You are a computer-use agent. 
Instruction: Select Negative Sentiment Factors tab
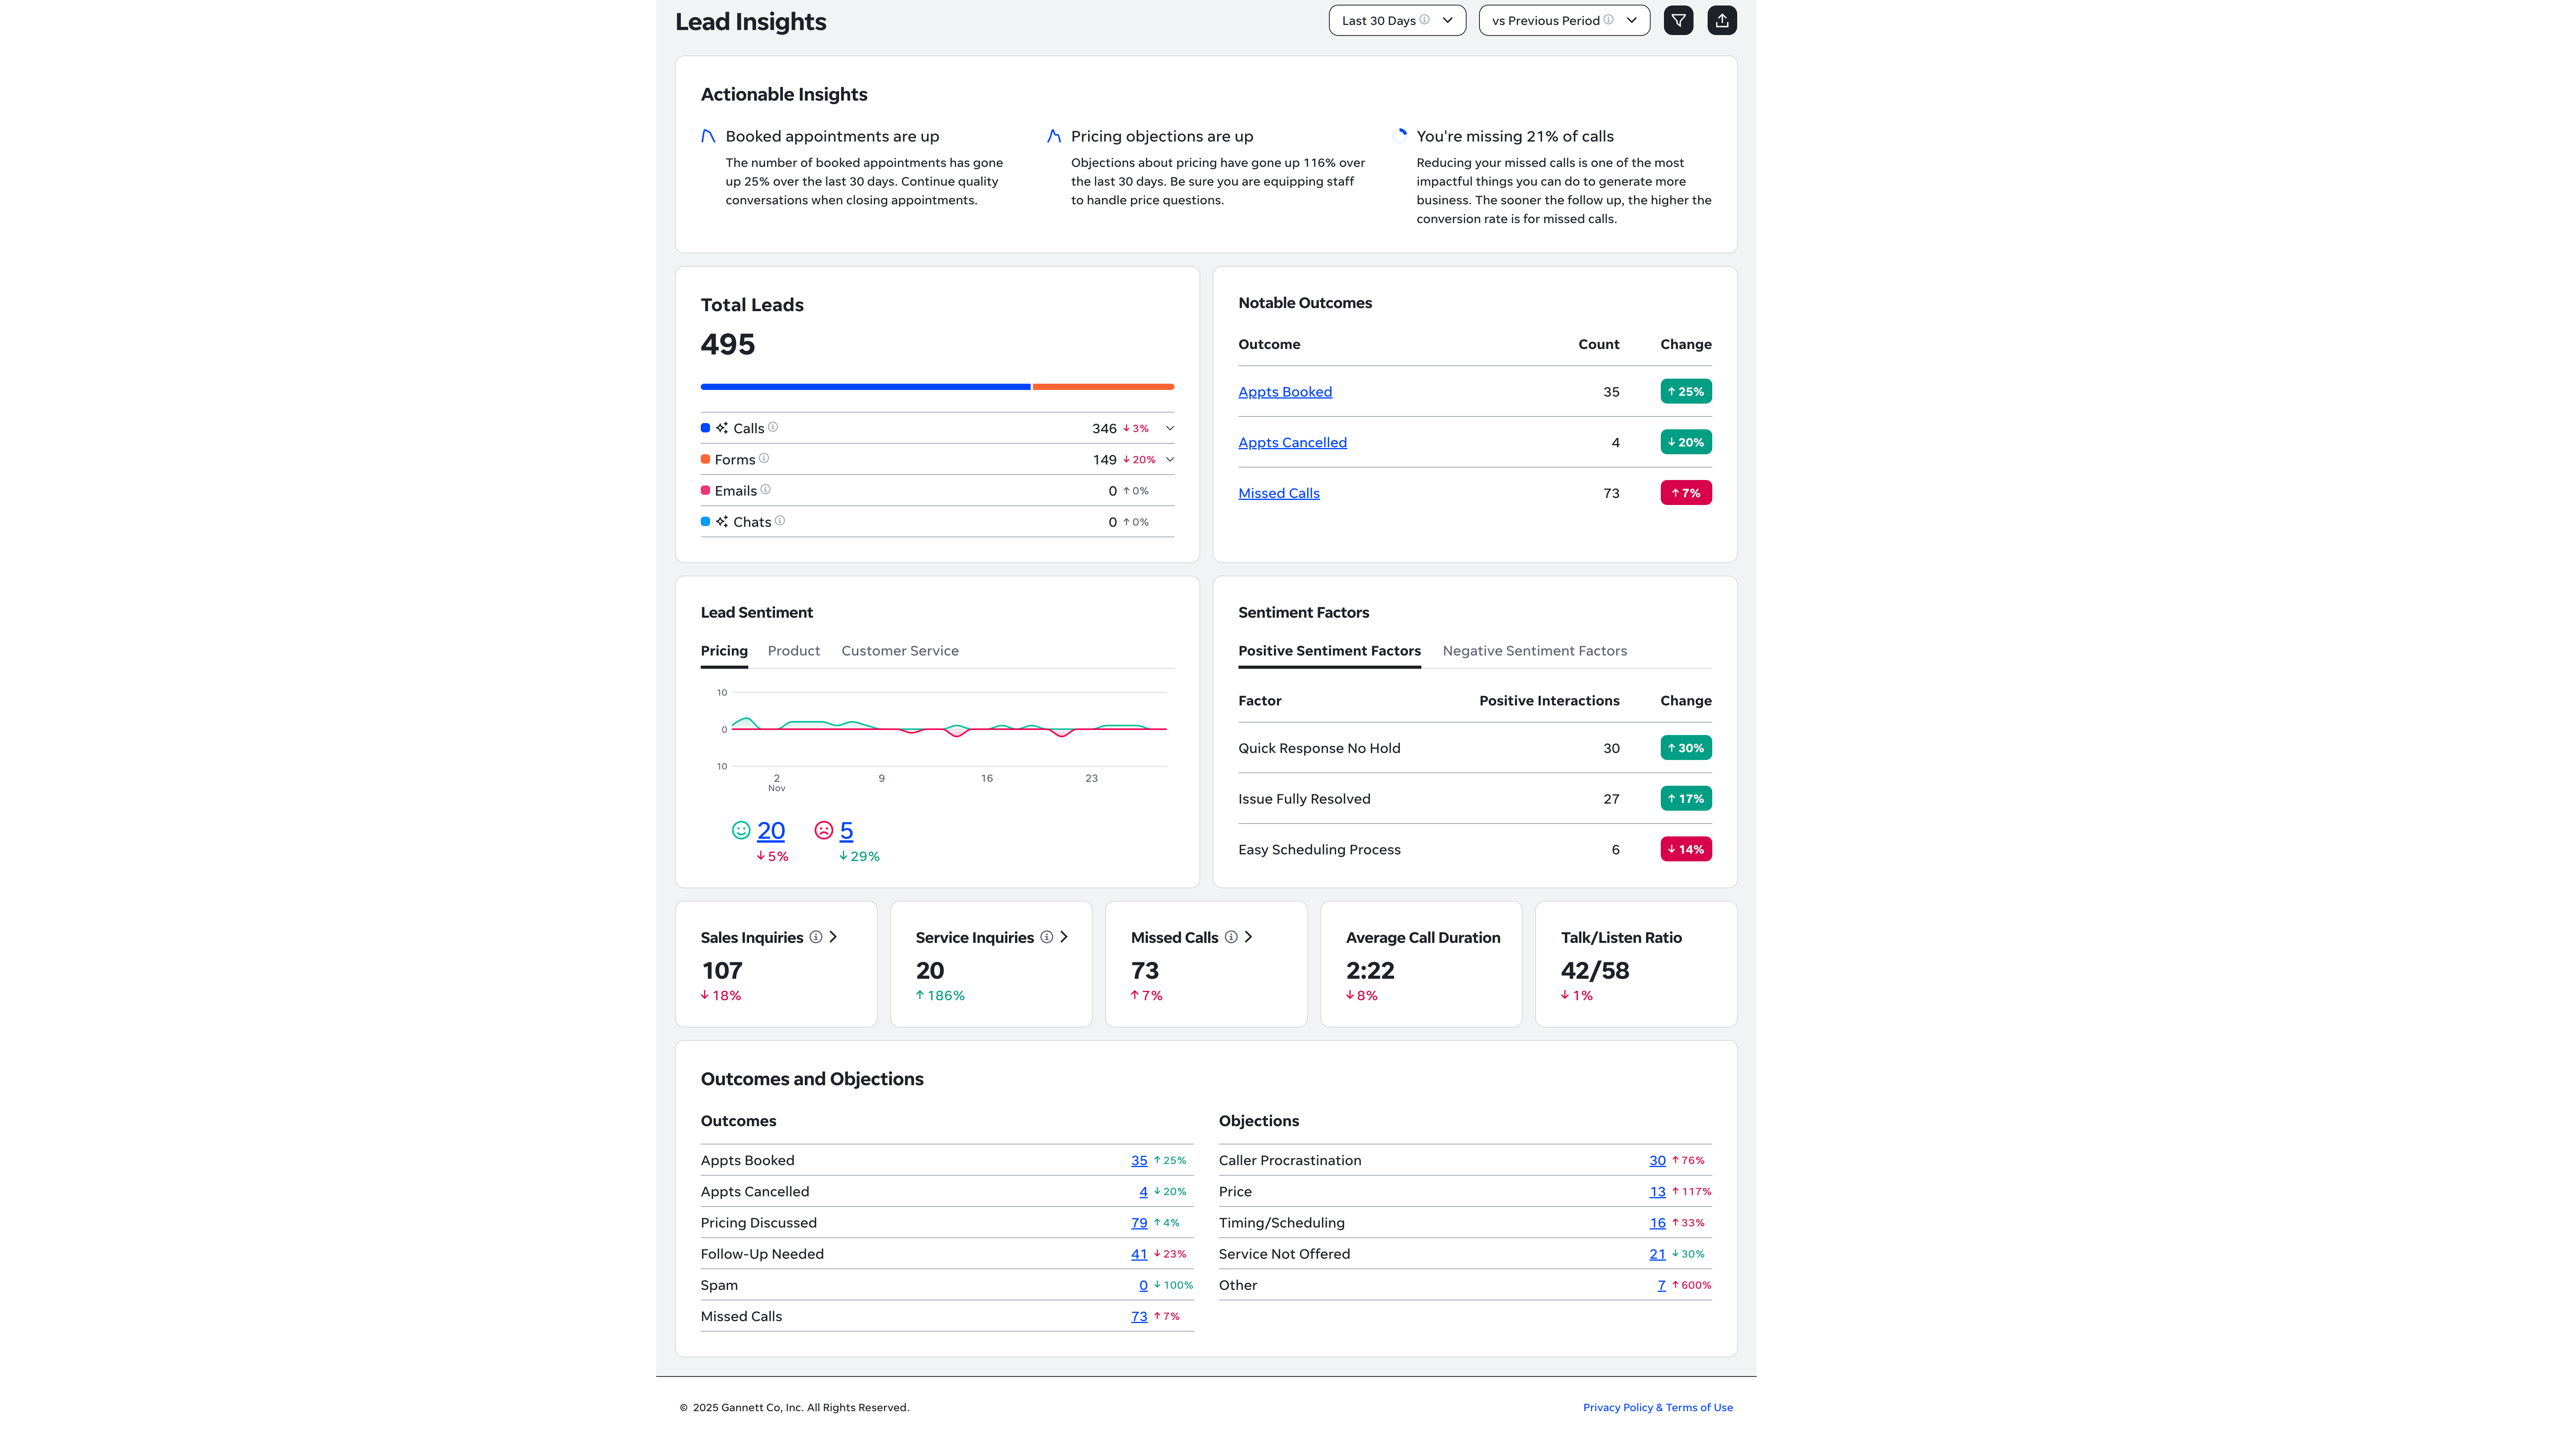(x=1534, y=651)
